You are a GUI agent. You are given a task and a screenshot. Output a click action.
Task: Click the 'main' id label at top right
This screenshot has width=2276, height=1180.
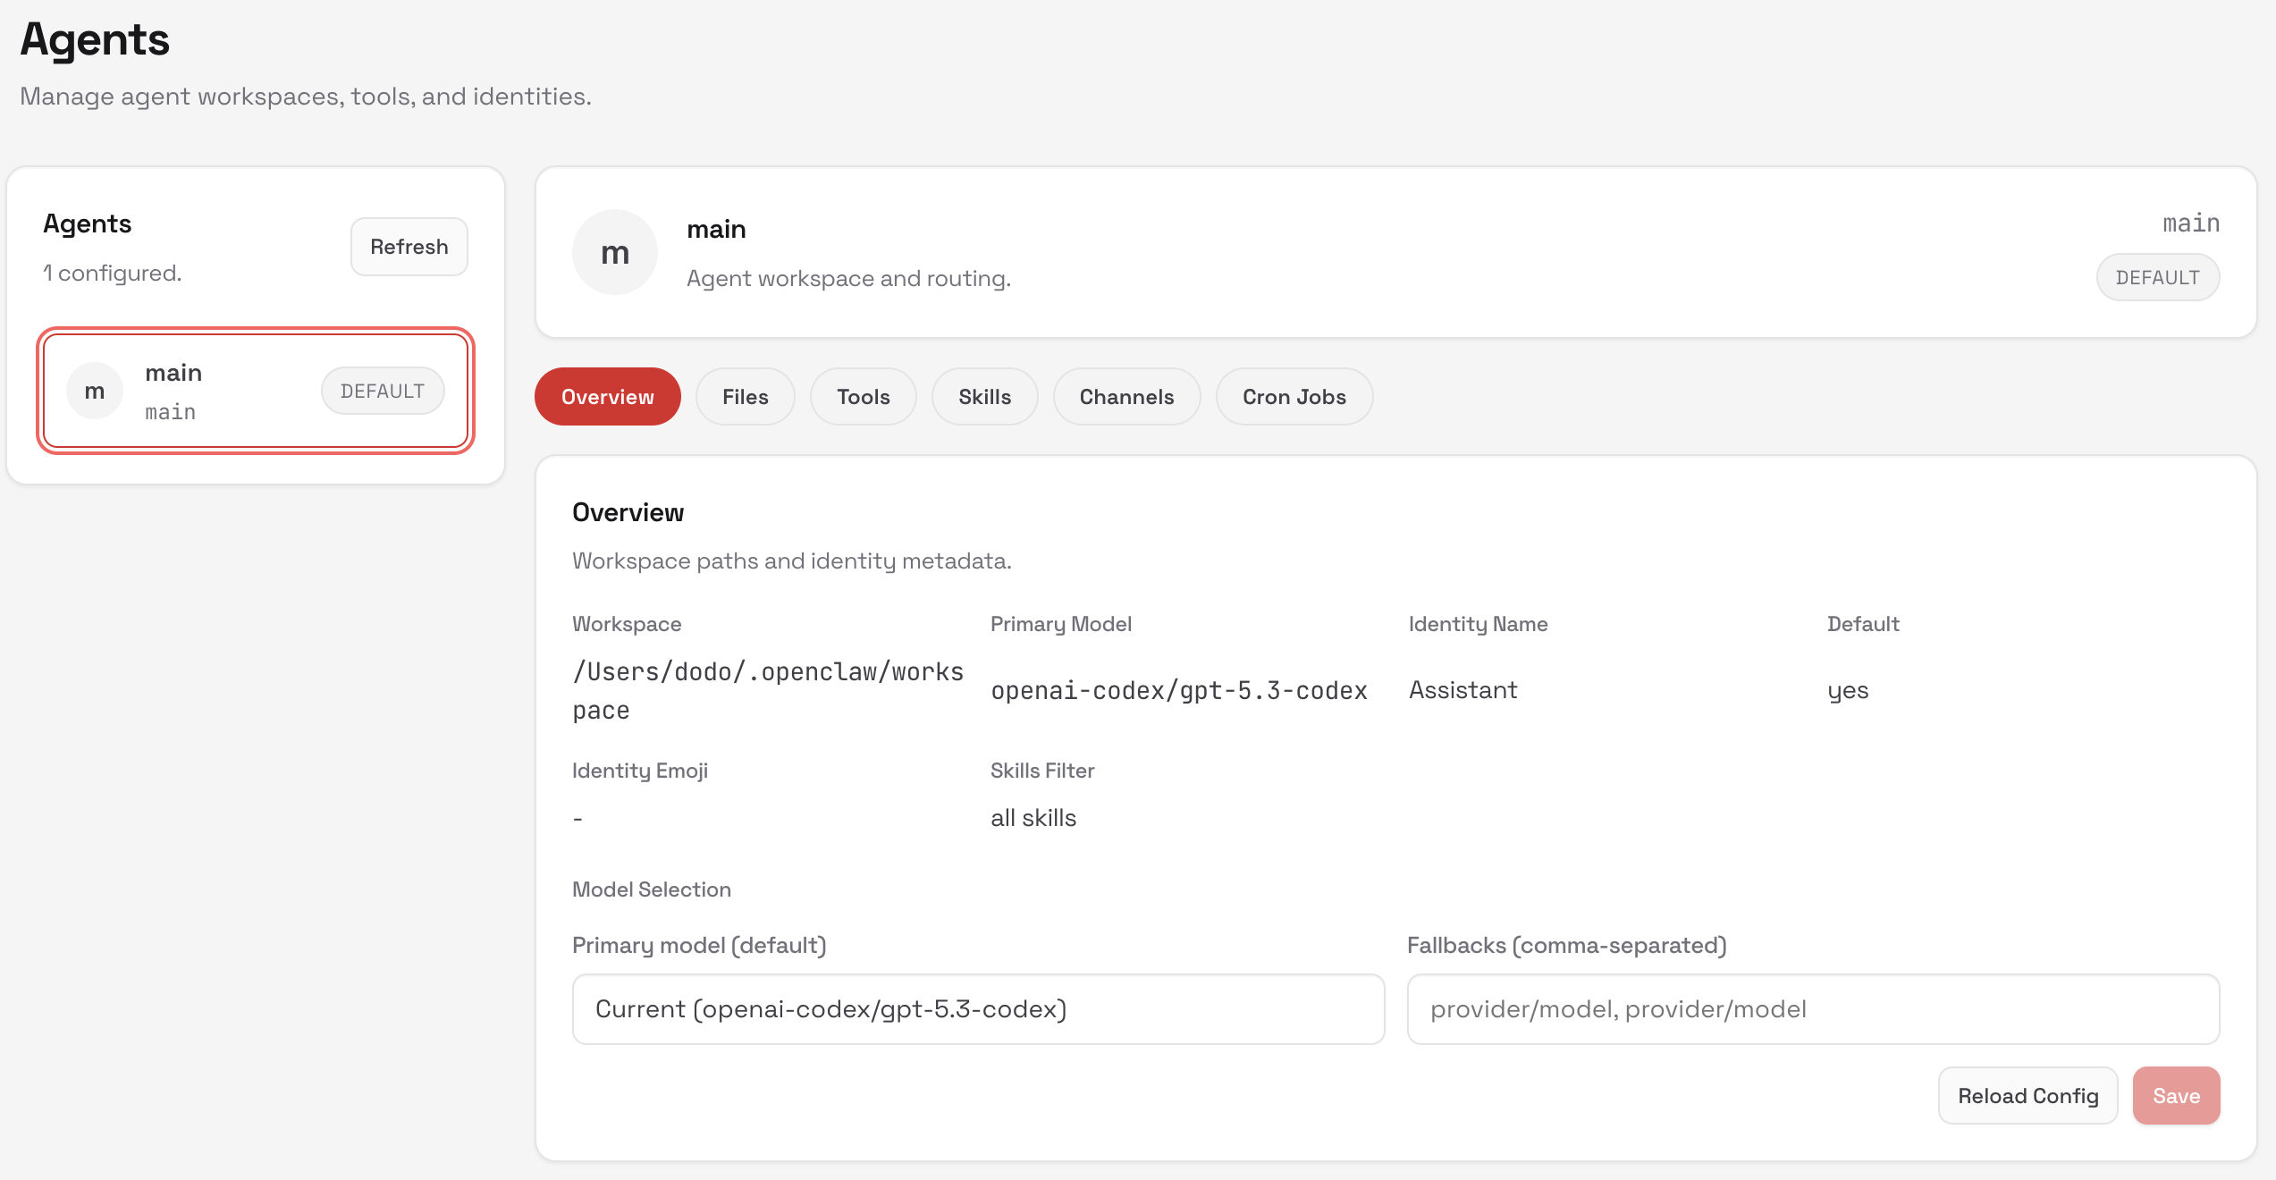tap(2190, 223)
